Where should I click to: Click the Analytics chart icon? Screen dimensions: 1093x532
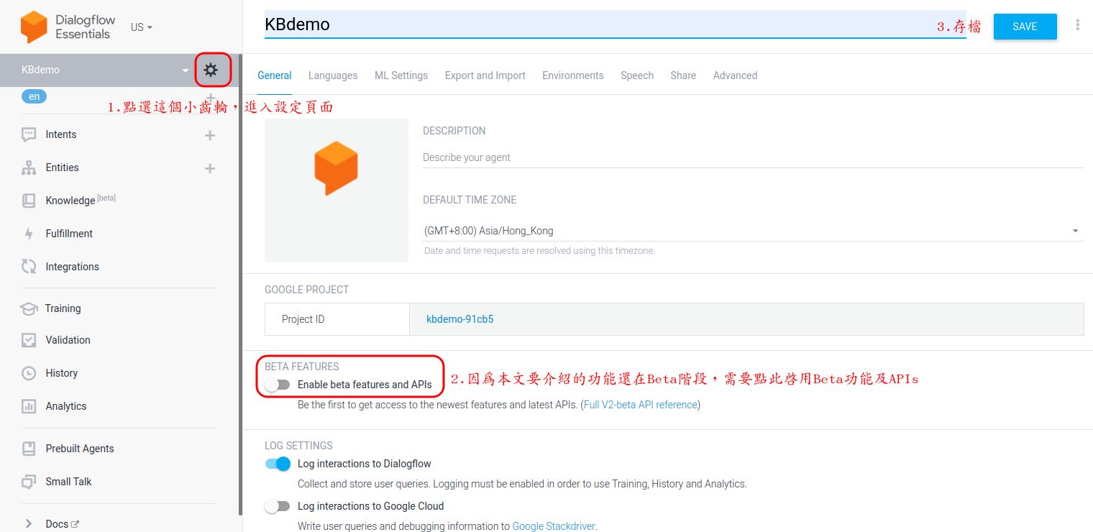[29, 406]
